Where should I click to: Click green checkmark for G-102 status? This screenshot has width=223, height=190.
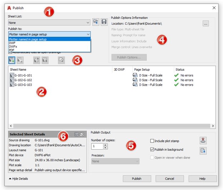click(x=176, y=80)
